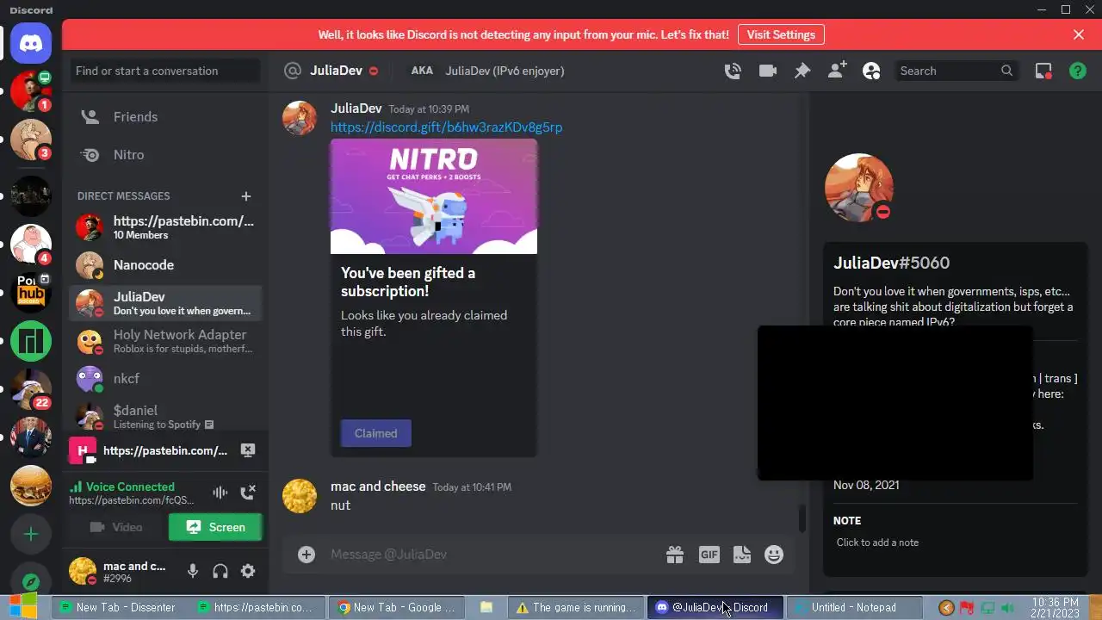This screenshot has width=1102, height=620.
Task: Mute the microphone
Action: [x=193, y=571]
